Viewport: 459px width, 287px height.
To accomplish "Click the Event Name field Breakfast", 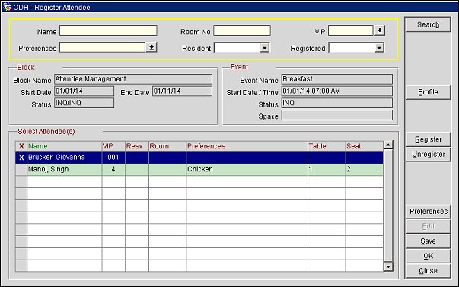I will pyautogui.click(x=337, y=79).
